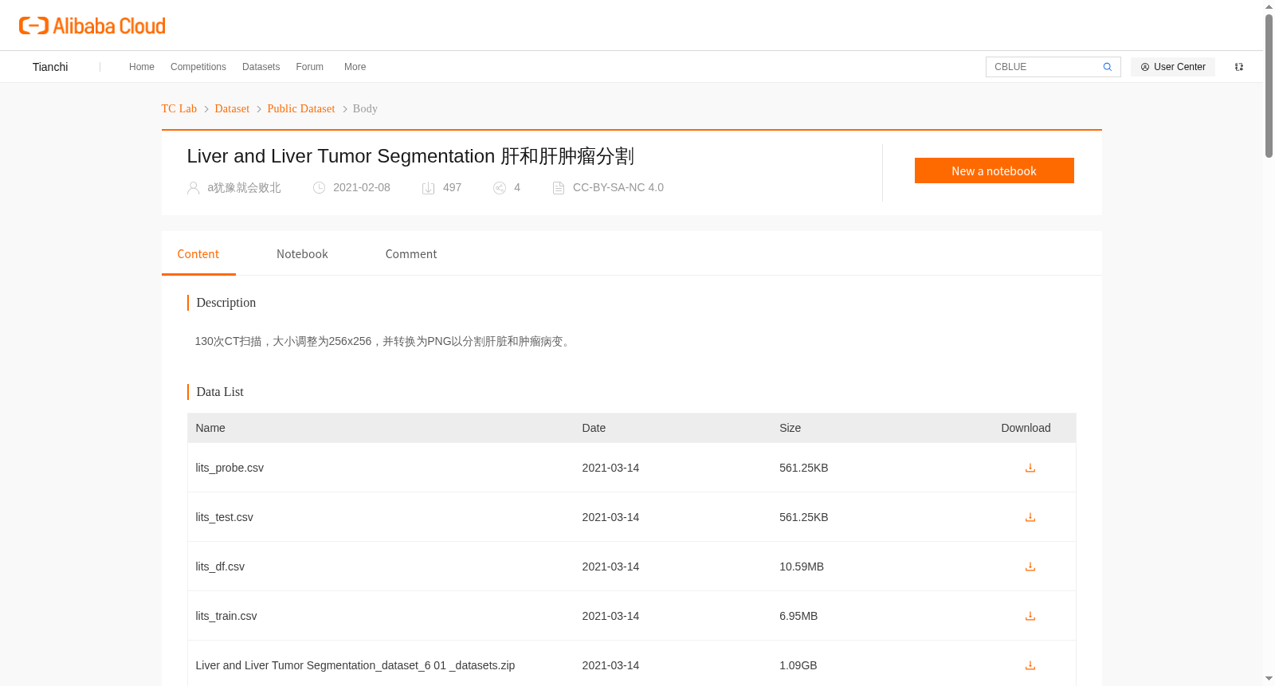The image size is (1275, 686).
Task: Click the page vertical scrollbar thumb
Action: tap(1269, 85)
